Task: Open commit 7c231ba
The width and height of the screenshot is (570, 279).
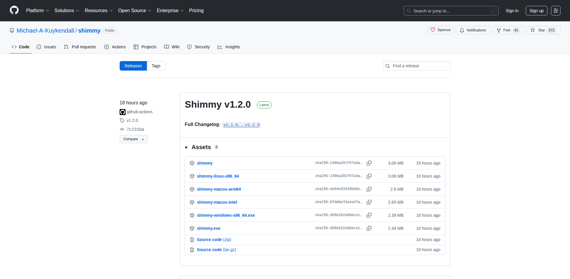Action: [x=135, y=129]
